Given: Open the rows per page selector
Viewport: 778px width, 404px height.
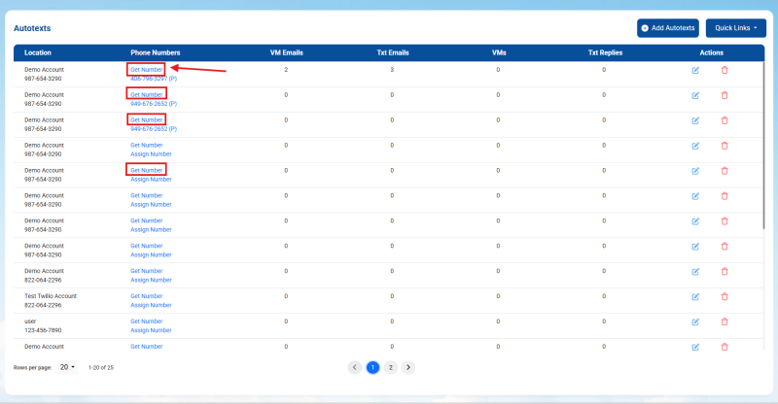Looking at the screenshot, I should [67, 367].
